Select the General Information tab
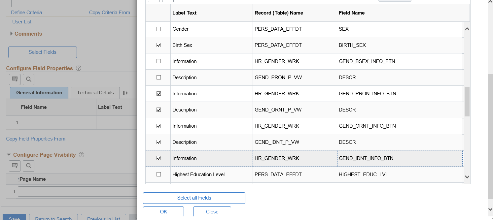 [39, 93]
